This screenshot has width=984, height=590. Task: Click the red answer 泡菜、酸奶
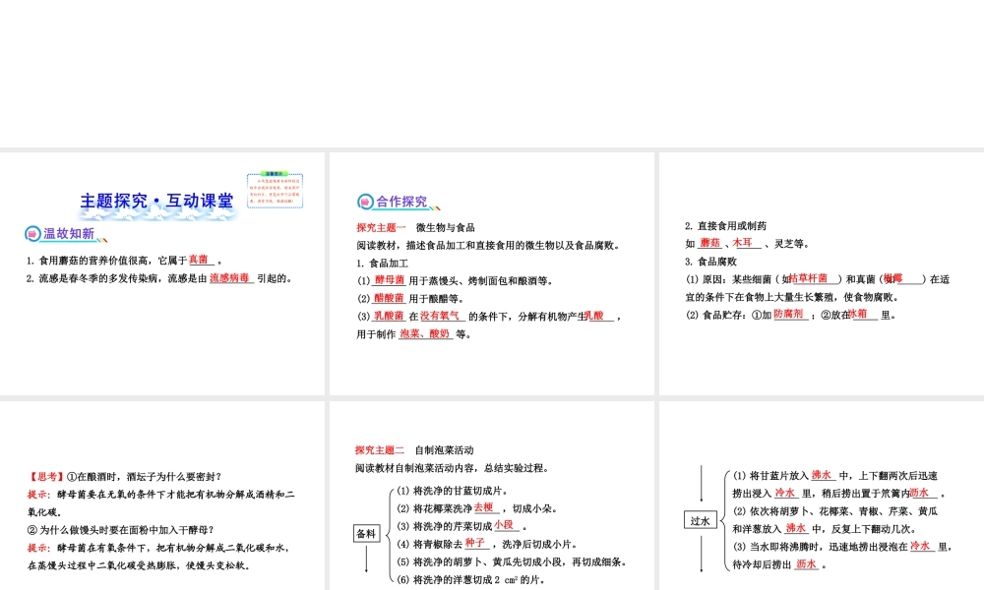point(425,333)
